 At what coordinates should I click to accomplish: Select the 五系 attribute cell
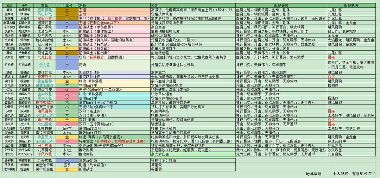click(x=67, y=165)
